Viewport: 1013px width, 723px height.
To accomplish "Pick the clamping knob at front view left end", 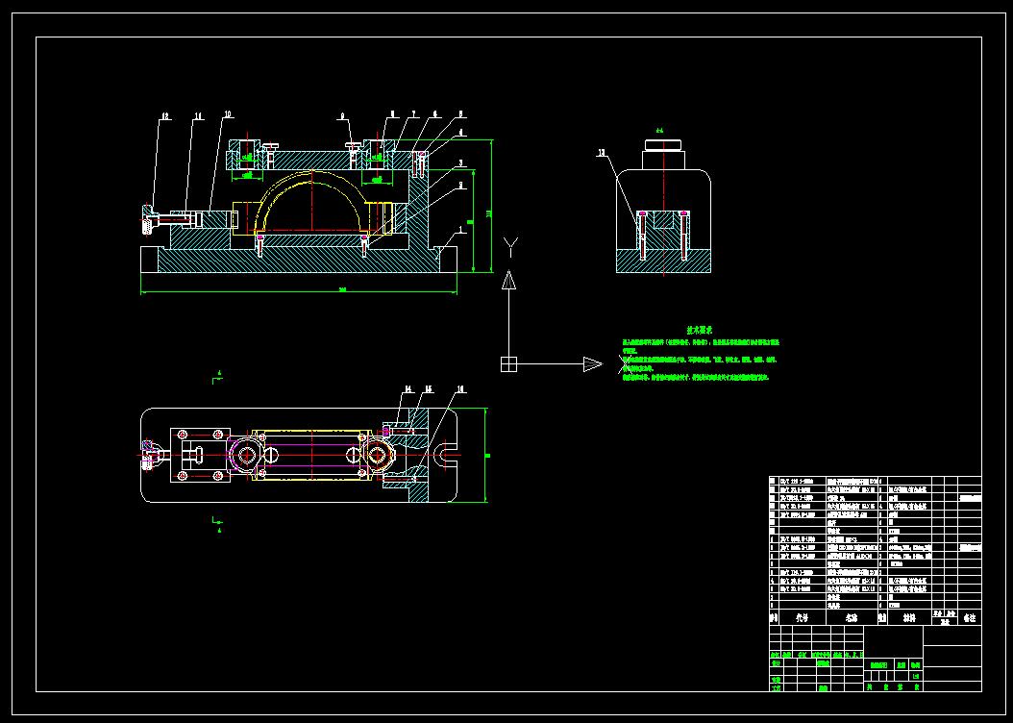I will (149, 219).
